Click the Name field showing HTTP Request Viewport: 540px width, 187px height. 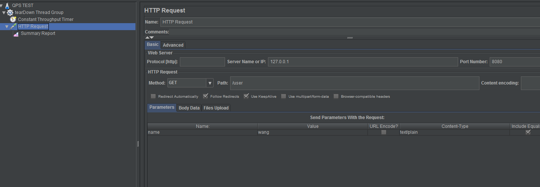350,22
